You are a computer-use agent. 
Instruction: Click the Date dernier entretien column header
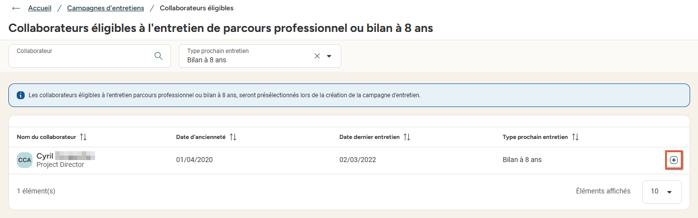pyautogui.click(x=369, y=137)
